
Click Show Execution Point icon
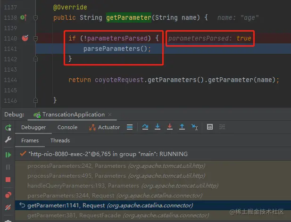tap(130, 127)
